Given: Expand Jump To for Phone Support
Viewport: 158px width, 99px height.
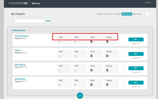Looking at the screenshot, I should coord(136,44).
